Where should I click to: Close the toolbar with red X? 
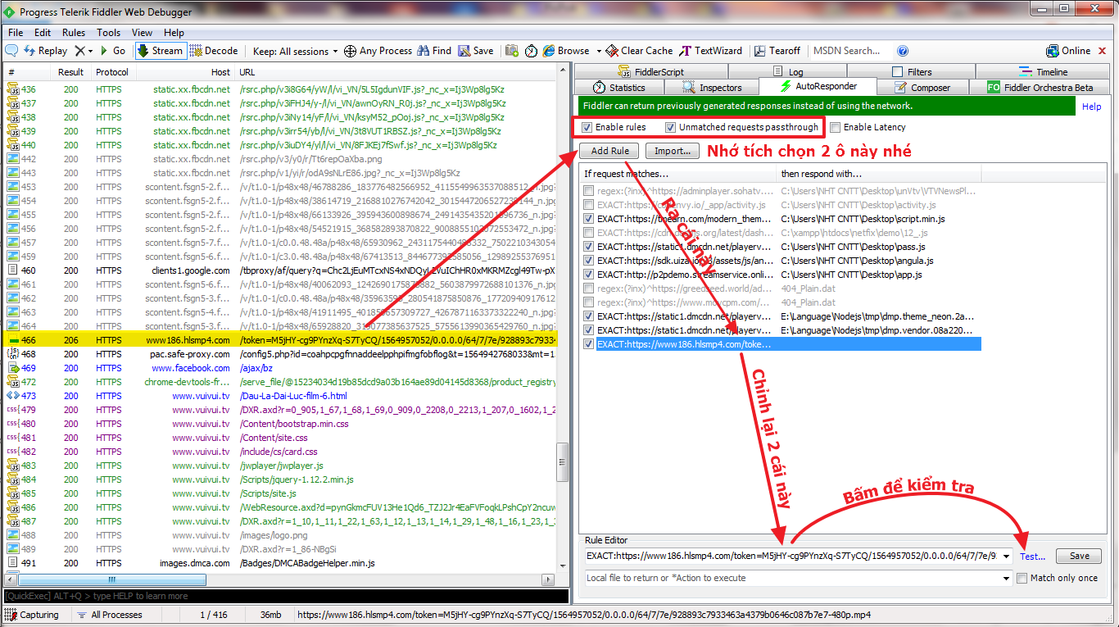click(1103, 51)
